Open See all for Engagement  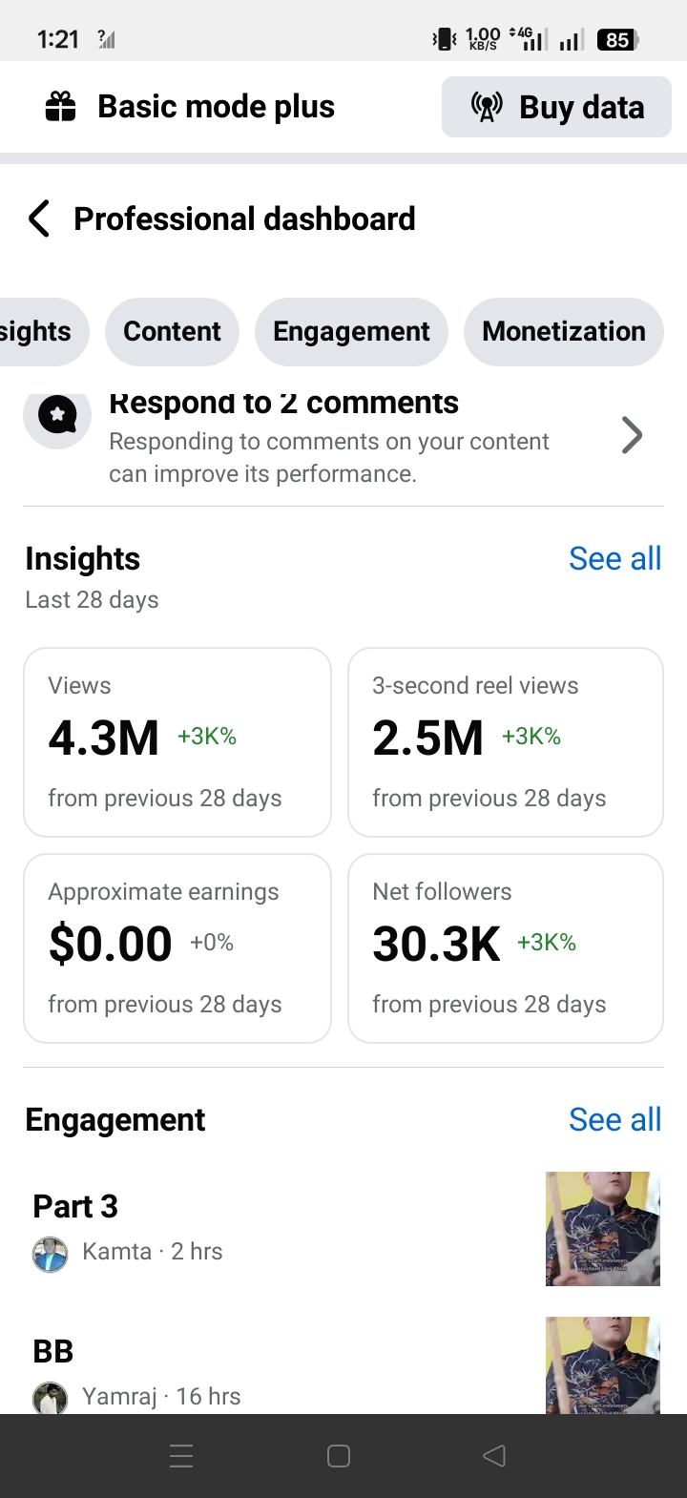click(x=615, y=1119)
